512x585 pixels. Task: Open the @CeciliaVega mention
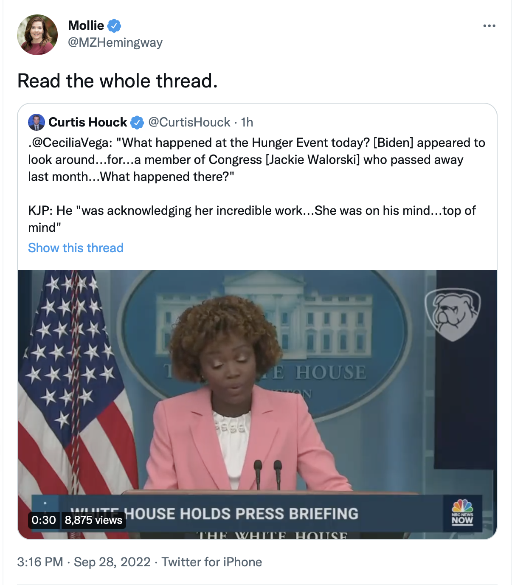tap(70, 143)
